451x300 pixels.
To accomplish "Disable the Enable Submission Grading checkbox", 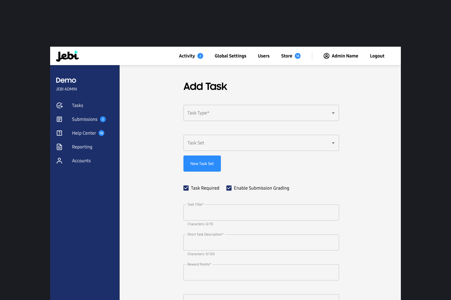I will click(x=229, y=188).
